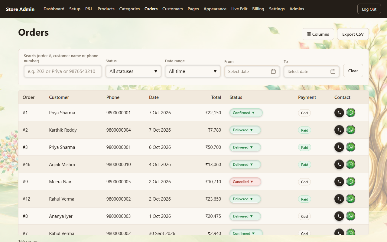Image resolution: width=387 pixels, height=242 pixels.
Task: Open WhatsApp for order #1
Action: click(x=351, y=113)
